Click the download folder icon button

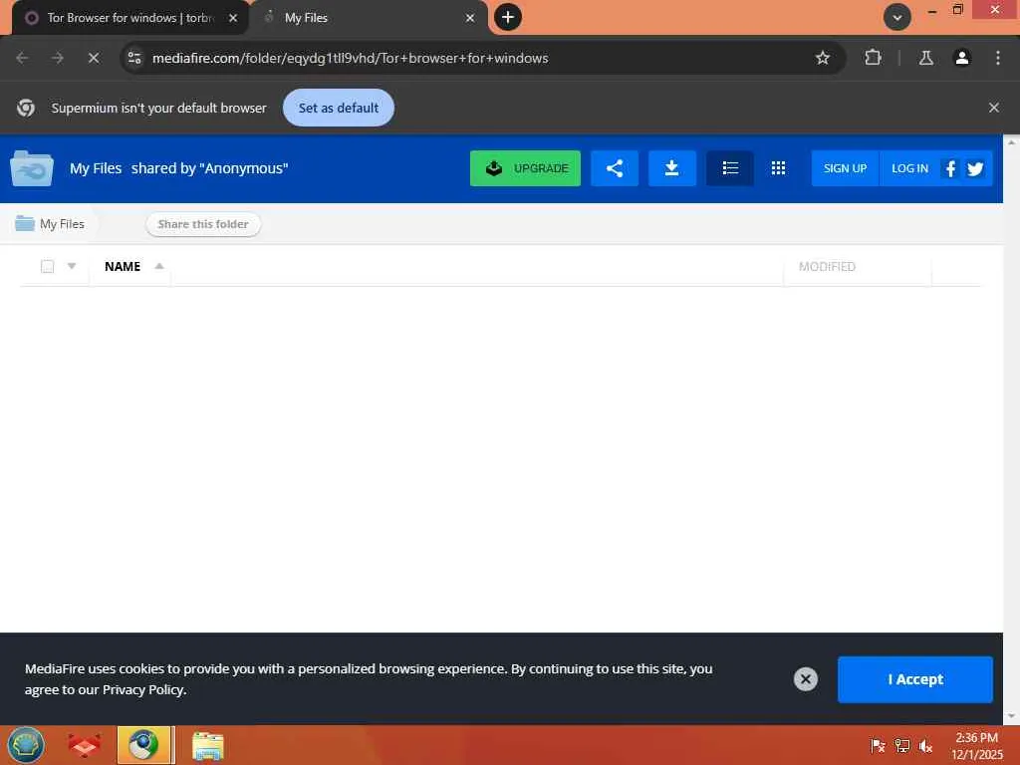pos(672,168)
